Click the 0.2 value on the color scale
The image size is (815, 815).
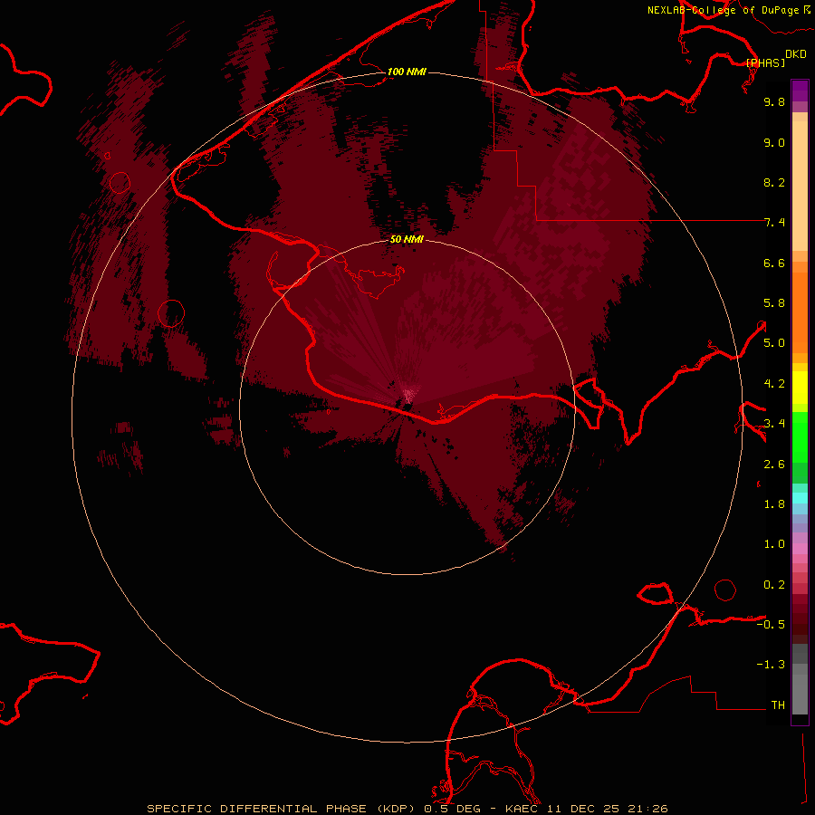click(x=774, y=585)
